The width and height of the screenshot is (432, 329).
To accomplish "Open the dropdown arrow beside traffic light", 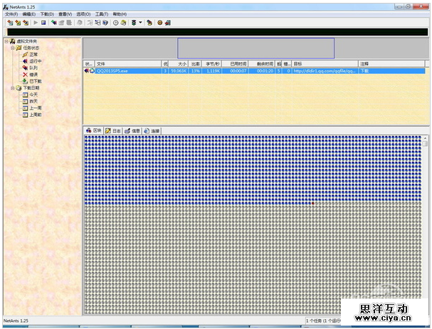I will [x=140, y=22].
